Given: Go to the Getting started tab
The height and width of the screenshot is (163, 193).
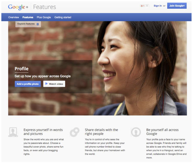Looking at the screenshot, I should pos(63,17).
